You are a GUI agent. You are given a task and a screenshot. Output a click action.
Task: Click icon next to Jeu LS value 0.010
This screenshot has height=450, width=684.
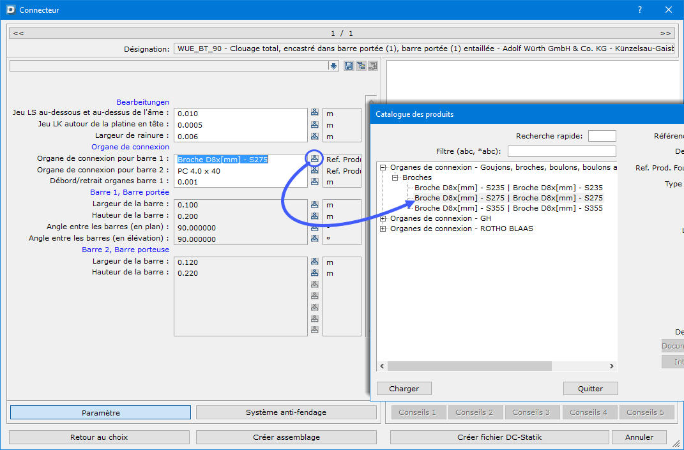(x=314, y=112)
